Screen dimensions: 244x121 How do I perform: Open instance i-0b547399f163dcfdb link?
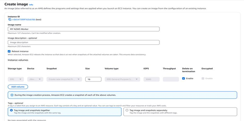click(x=24, y=19)
